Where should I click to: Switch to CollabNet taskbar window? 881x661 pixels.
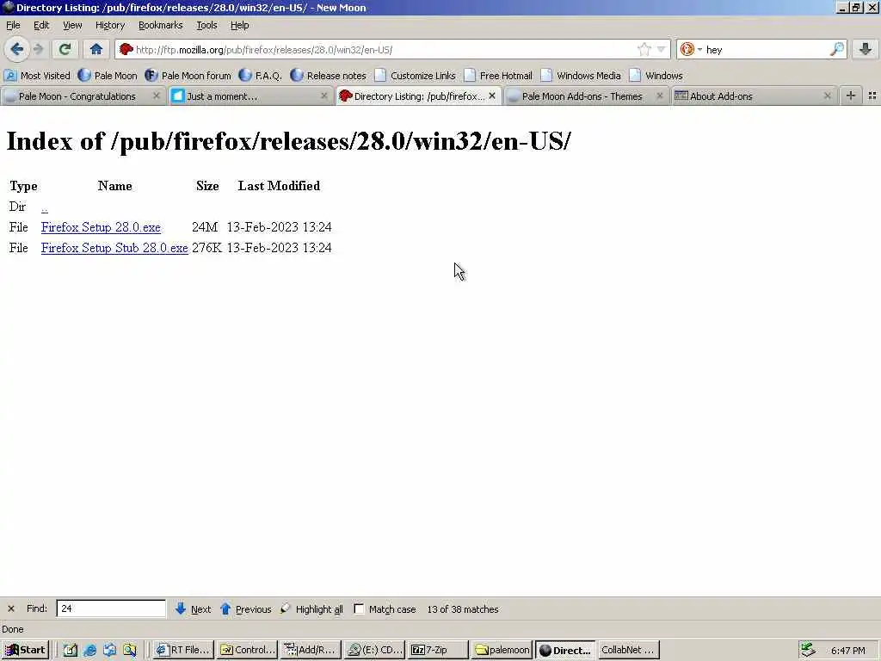(629, 651)
